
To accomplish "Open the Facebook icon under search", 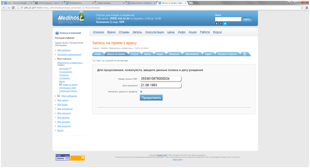I will click(x=221, y=24).
